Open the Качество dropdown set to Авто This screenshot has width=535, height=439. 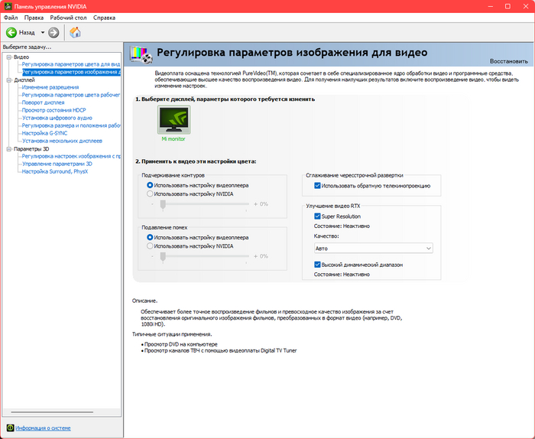373,248
